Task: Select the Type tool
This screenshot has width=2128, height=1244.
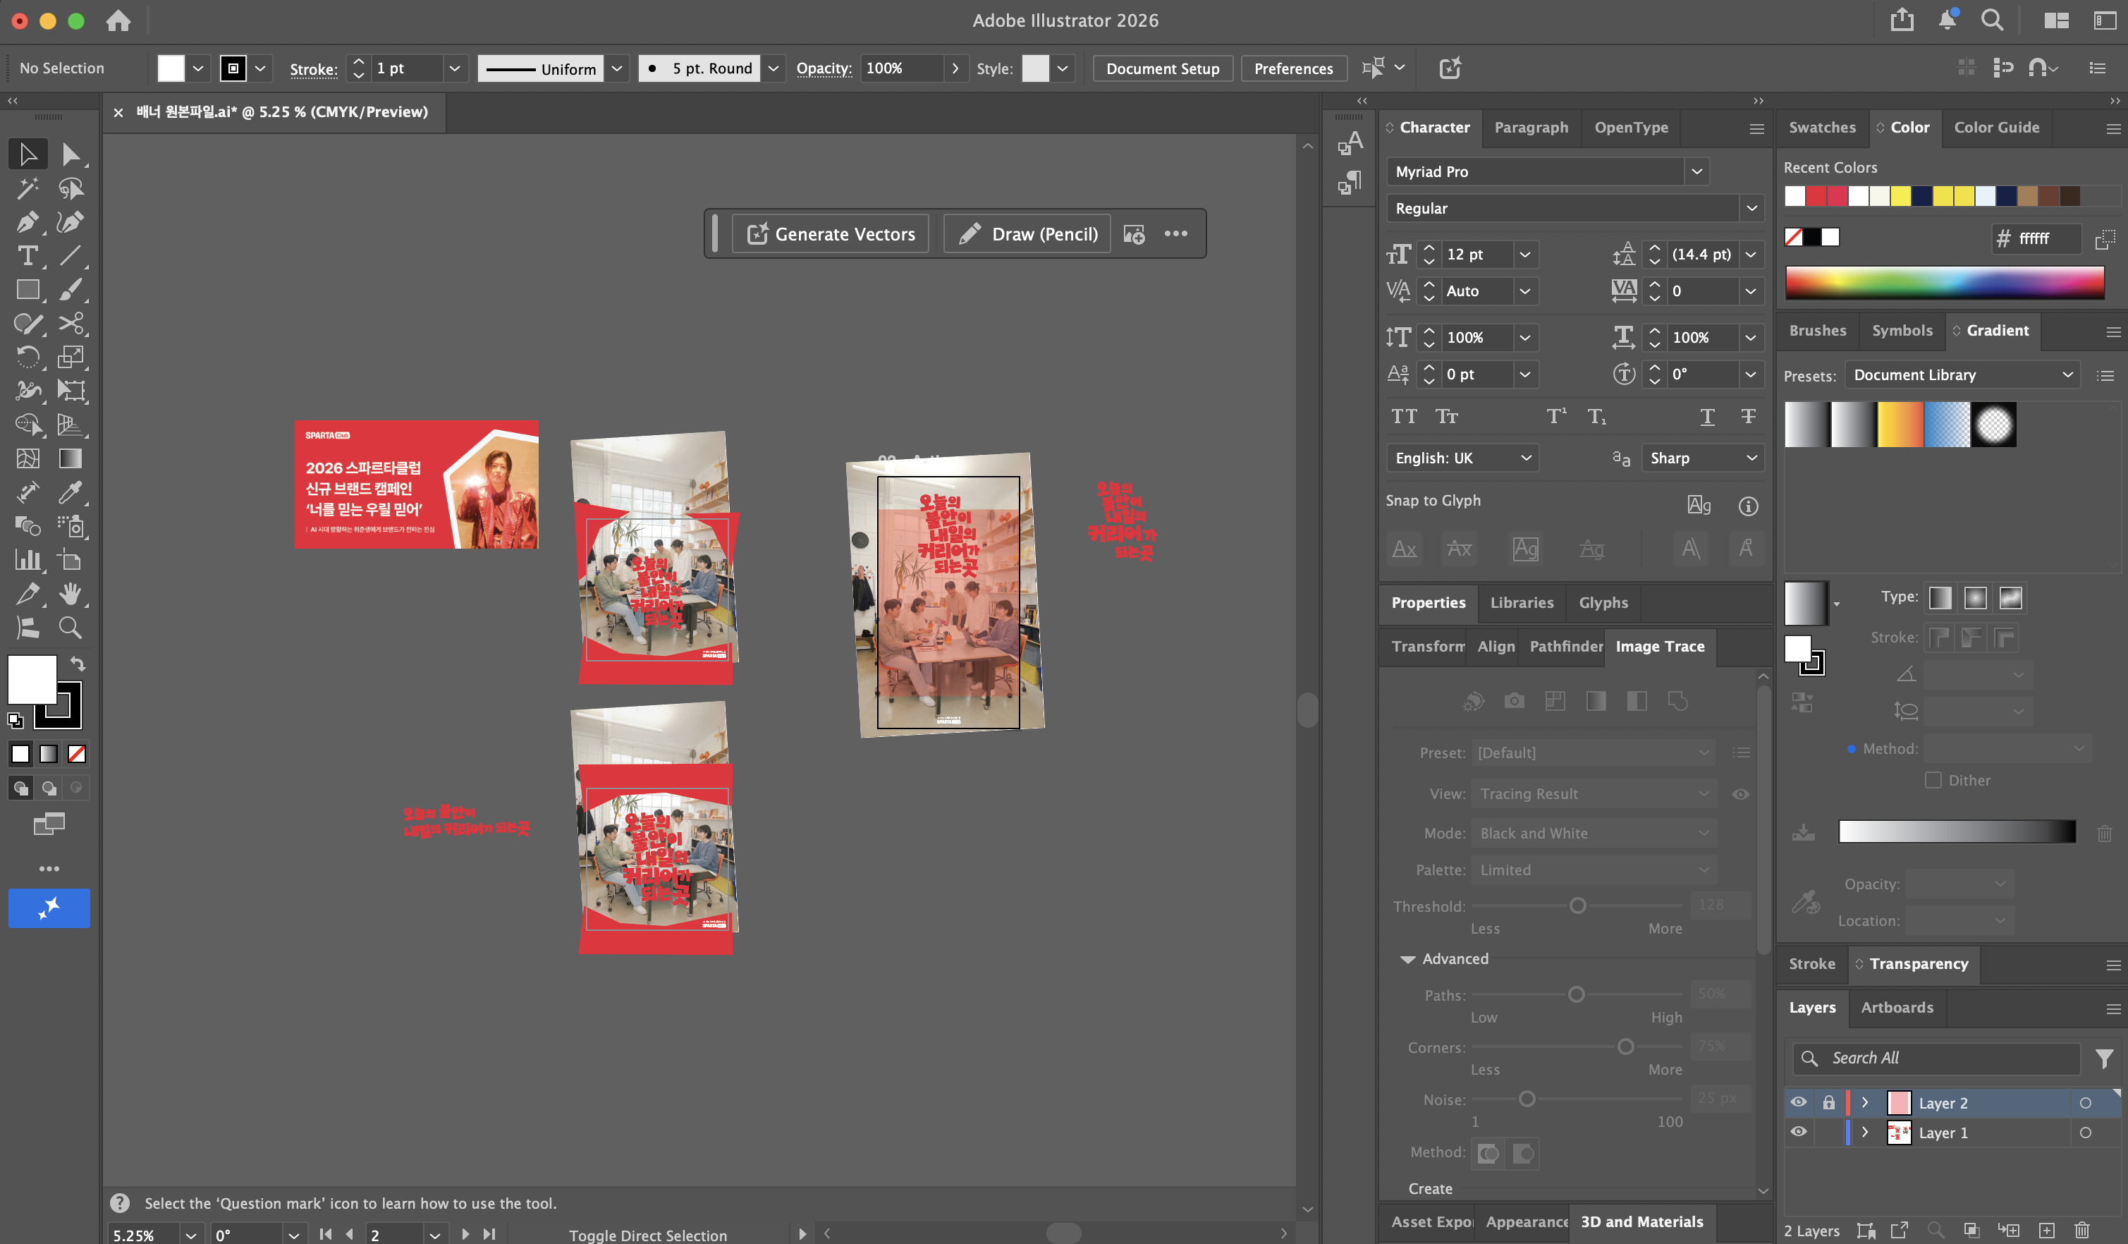Action: tap(27, 255)
